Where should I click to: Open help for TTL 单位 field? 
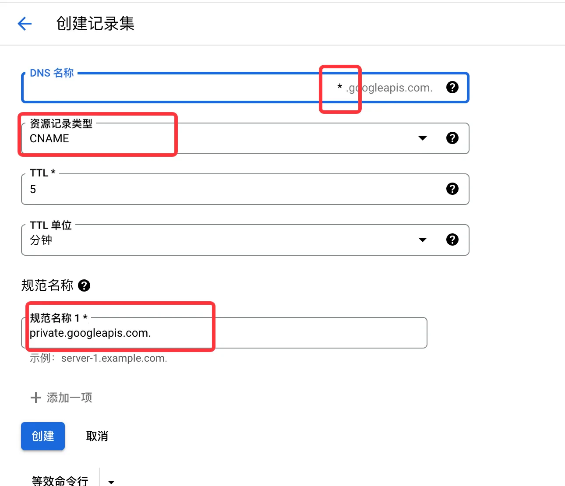coord(452,239)
